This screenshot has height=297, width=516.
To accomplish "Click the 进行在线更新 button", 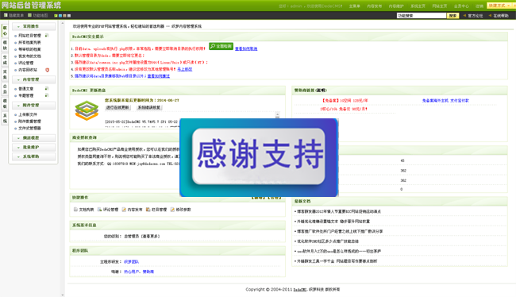I will [x=117, y=108].
